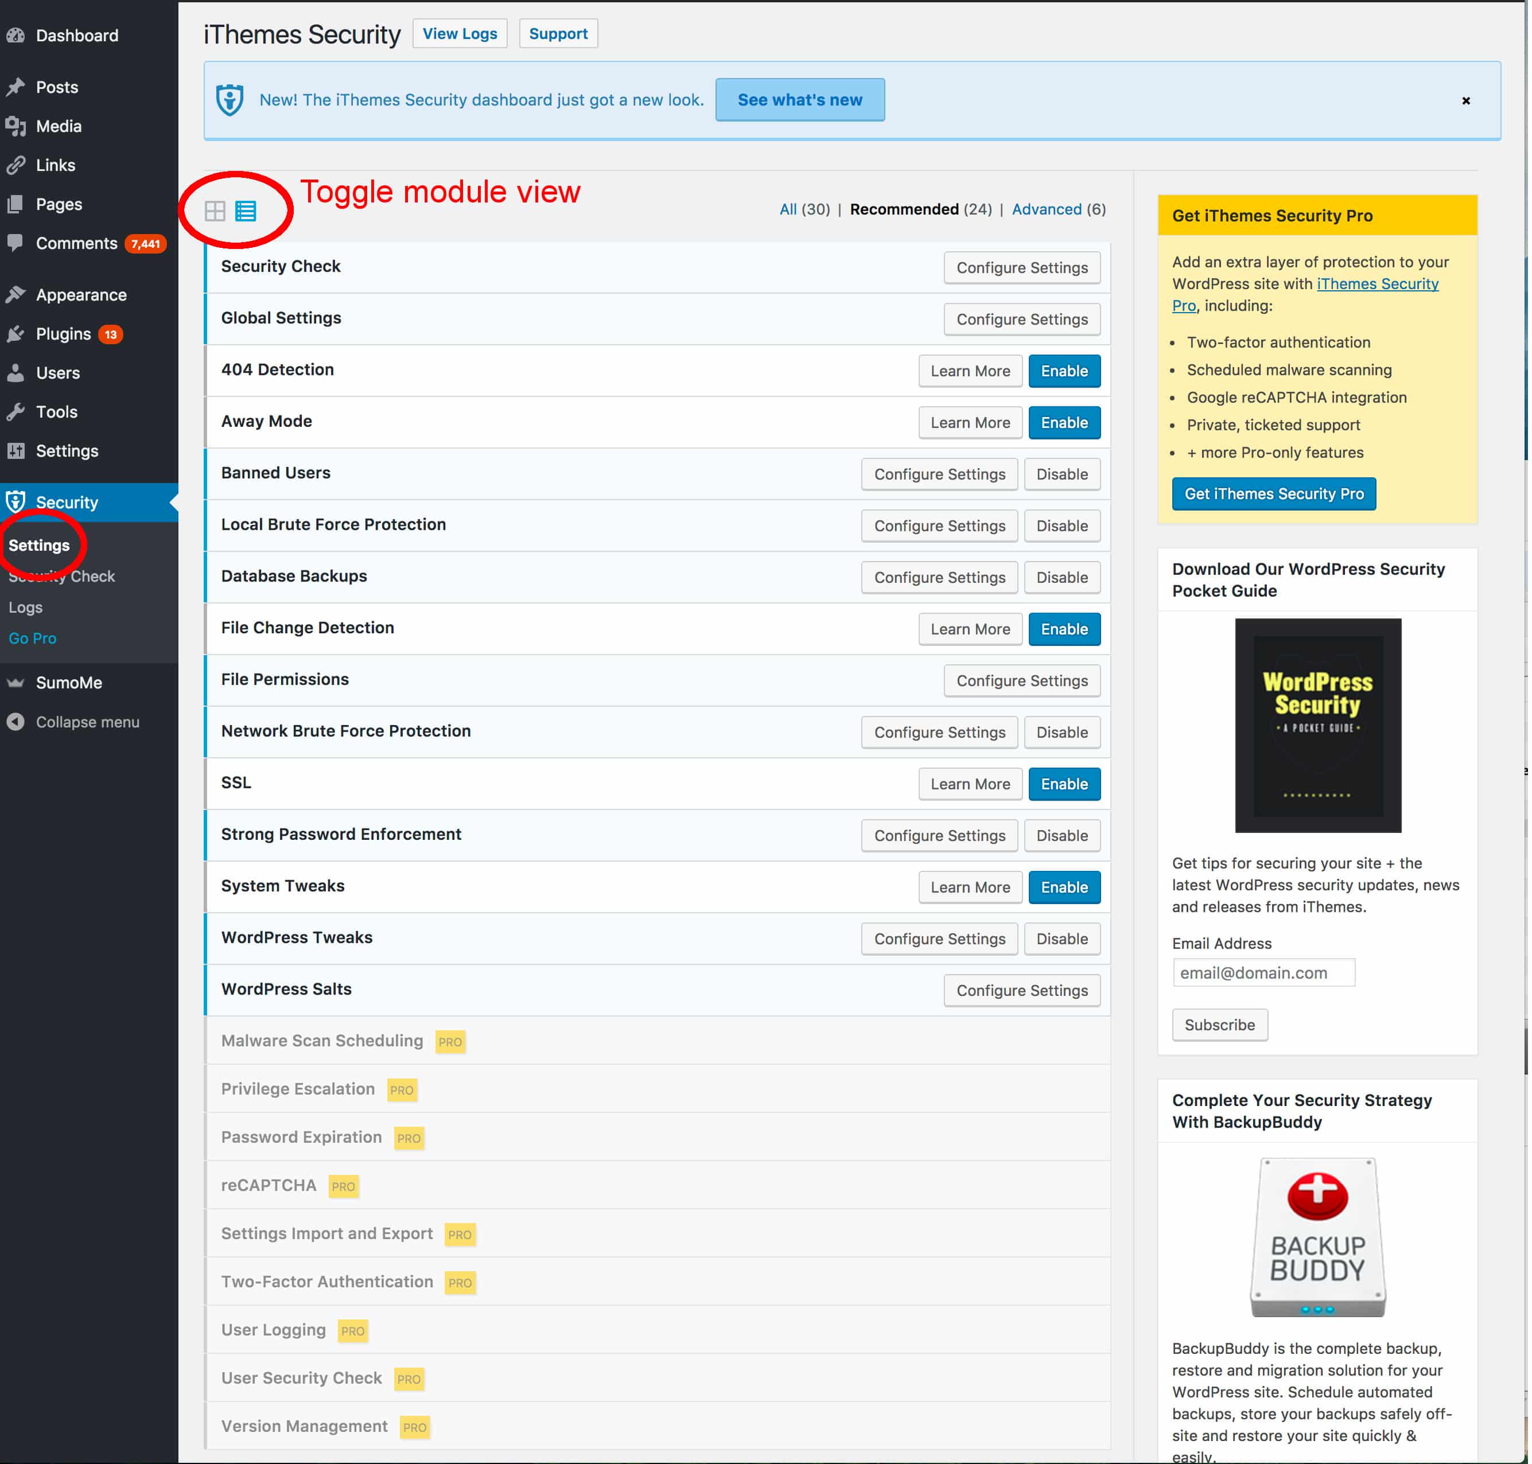Screen dimensions: 1532x1464
Task: Disable Strong Password Enforcement
Action: (x=1061, y=835)
